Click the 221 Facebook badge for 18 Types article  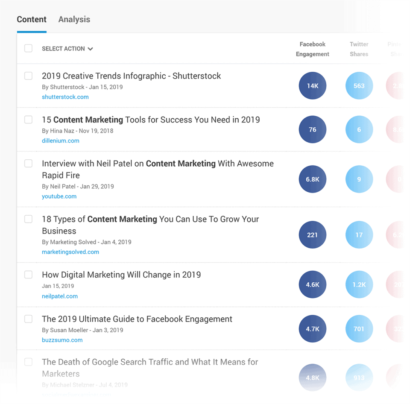[312, 234]
